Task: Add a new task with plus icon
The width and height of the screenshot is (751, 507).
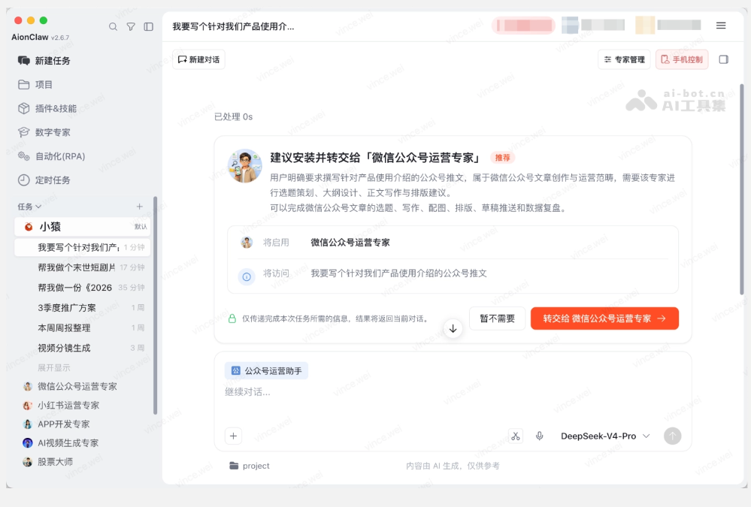Action: [x=139, y=207]
